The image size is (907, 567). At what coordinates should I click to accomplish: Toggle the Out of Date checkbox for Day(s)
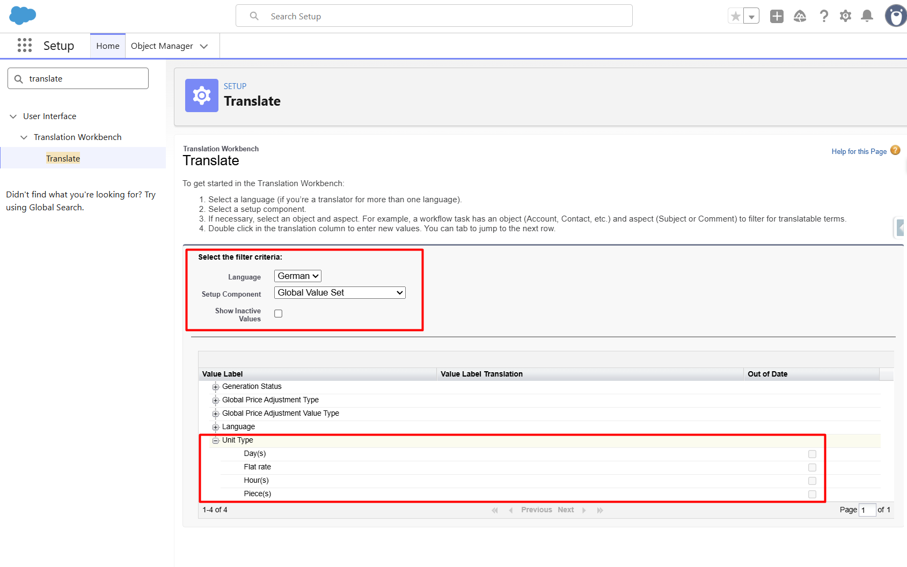tap(812, 454)
